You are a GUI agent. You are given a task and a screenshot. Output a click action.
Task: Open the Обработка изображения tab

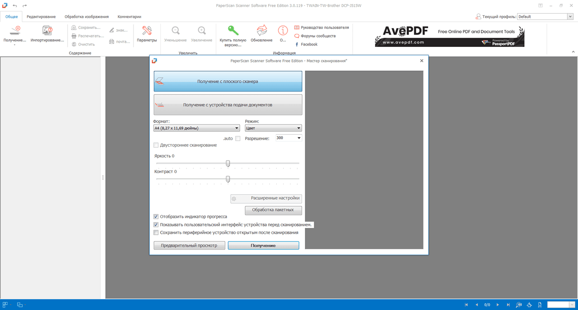[87, 17]
